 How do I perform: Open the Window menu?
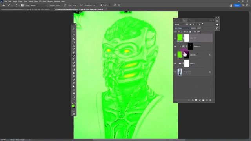point(57,2)
